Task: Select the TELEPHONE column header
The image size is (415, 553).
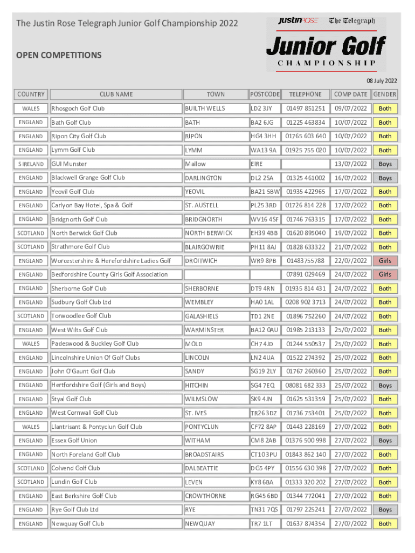Action: 305,94
